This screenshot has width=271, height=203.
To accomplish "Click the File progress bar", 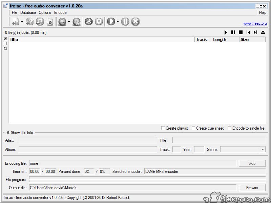I will 147,180.
